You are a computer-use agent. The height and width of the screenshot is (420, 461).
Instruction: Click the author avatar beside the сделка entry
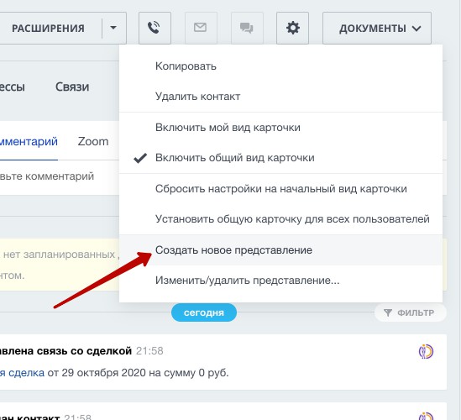click(426, 351)
